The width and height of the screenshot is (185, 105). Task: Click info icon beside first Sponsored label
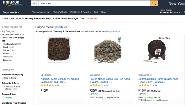53,75
